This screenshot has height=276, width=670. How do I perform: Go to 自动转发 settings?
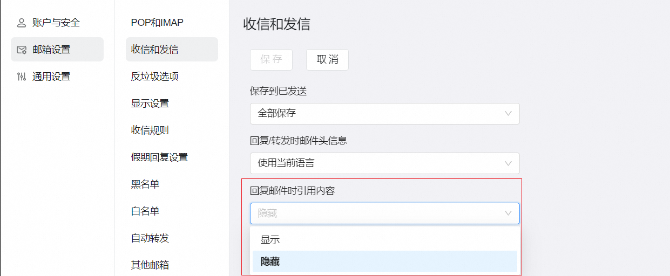(150, 238)
